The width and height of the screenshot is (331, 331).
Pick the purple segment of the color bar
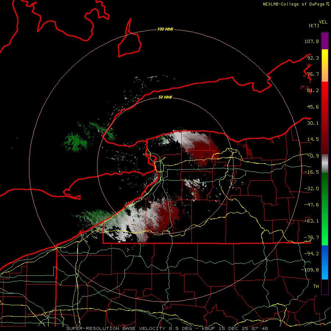325,41
